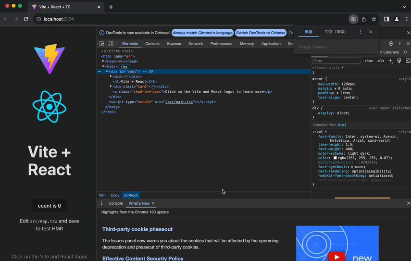411x261 pixels.
Task: Click html link in Inherited from
Action: click(x=342, y=125)
